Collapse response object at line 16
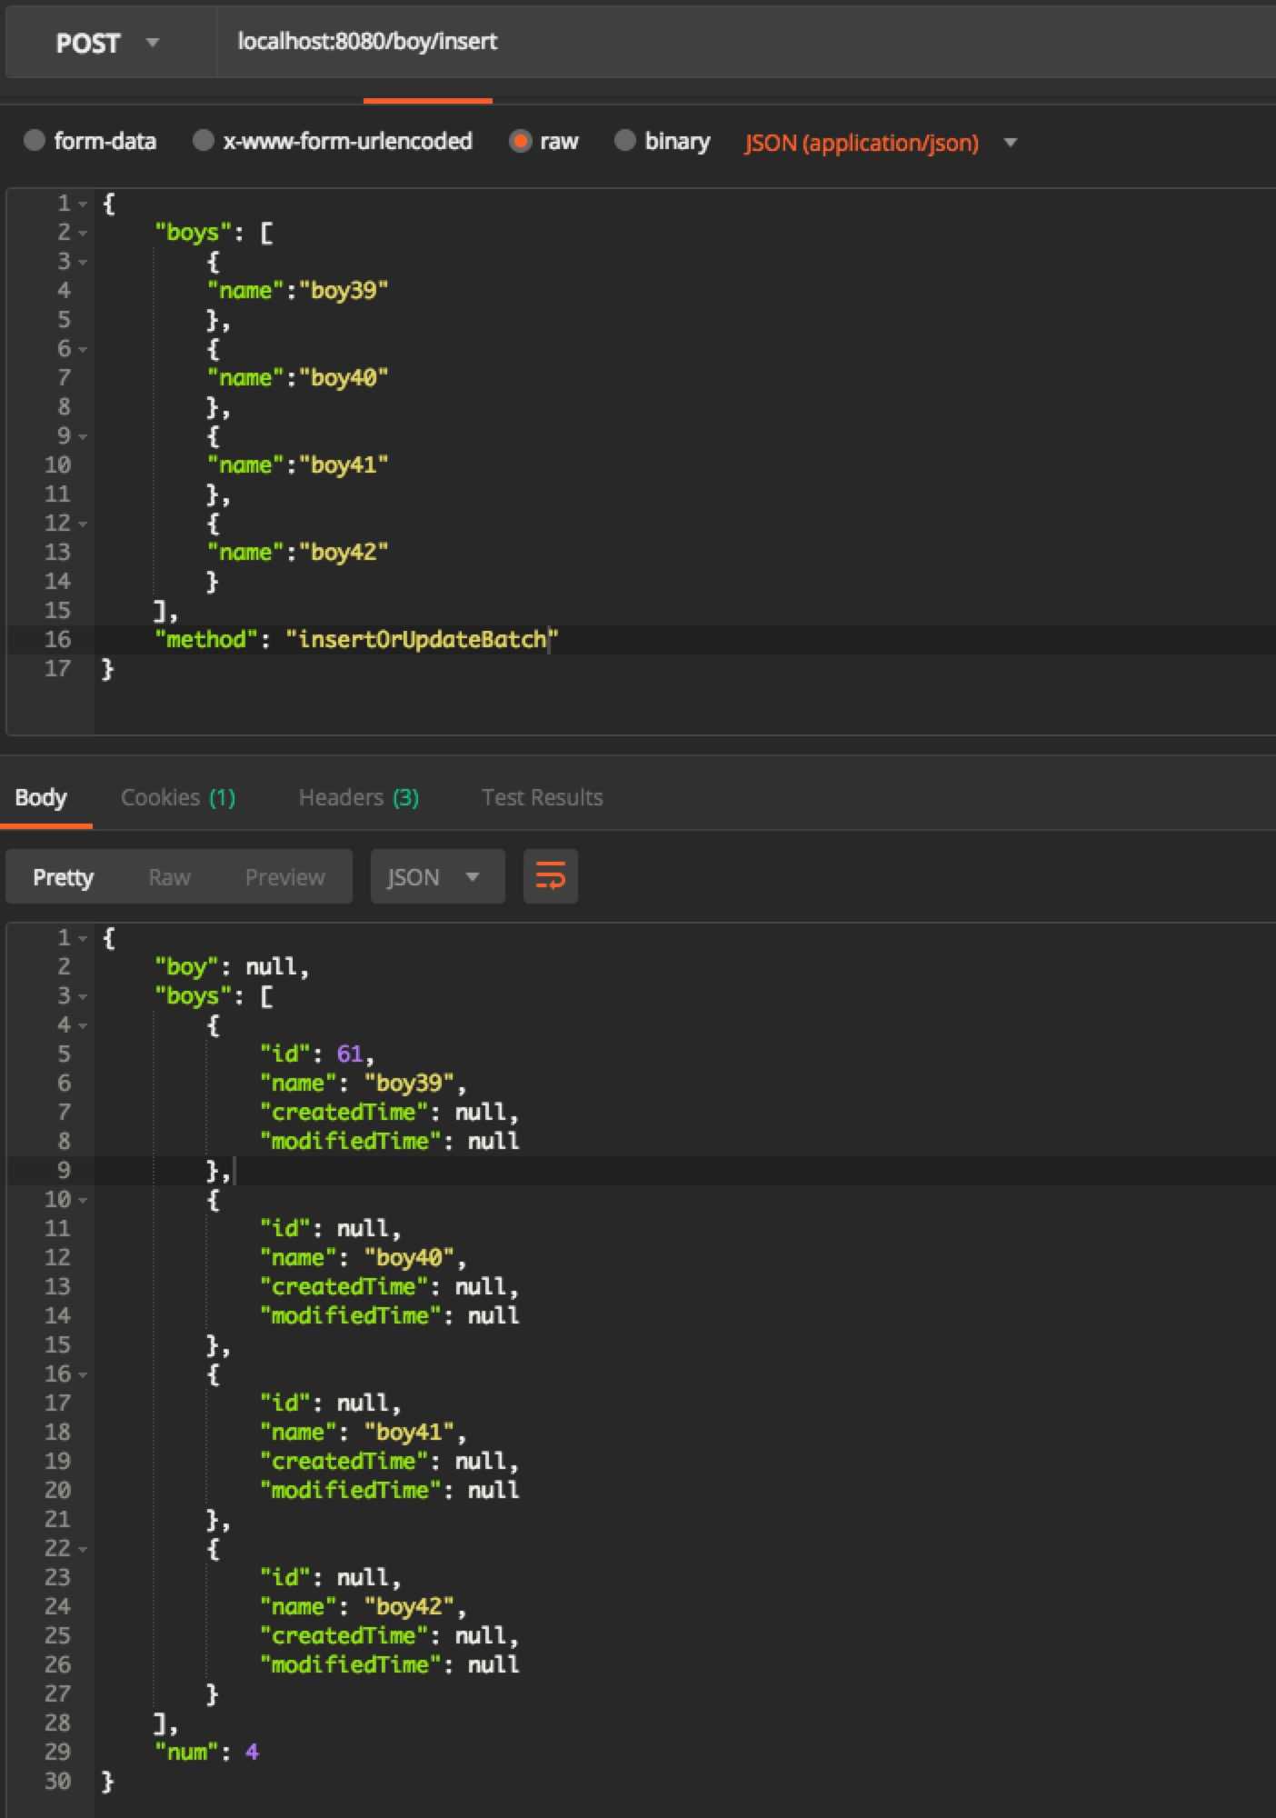Image resolution: width=1276 pixels, height=1818 pixels. [83, 1374]
